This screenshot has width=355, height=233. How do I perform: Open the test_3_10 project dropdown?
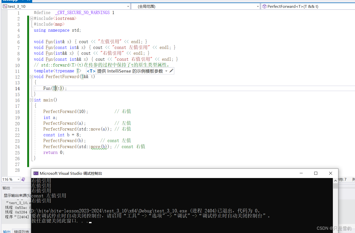point(66,6)
